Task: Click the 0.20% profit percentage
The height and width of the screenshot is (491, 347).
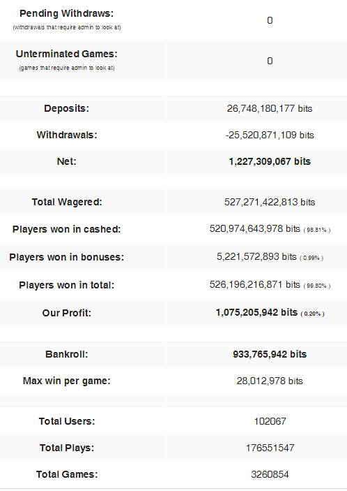Action: click(x=313, y=314)
